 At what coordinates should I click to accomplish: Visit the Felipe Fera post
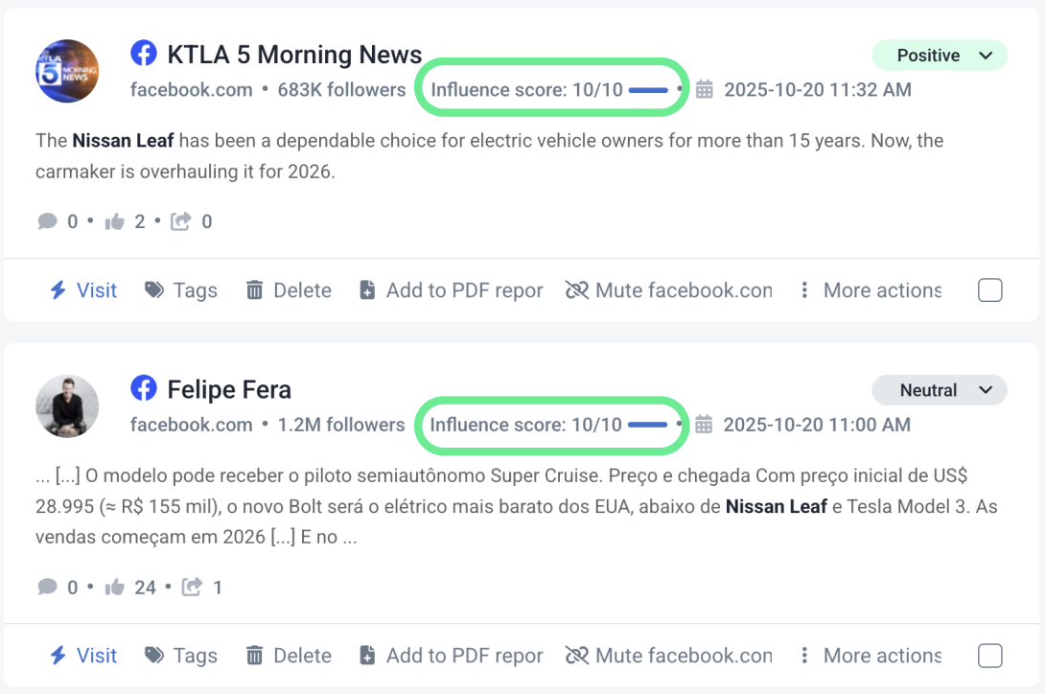pos(83,656)
